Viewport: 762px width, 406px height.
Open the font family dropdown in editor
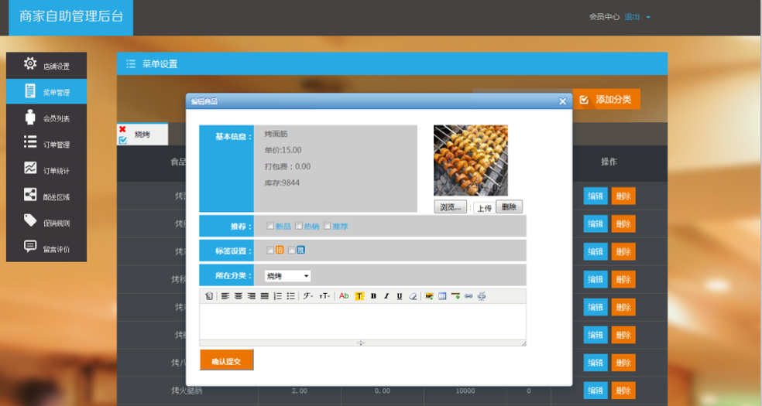tap(308, 296)
